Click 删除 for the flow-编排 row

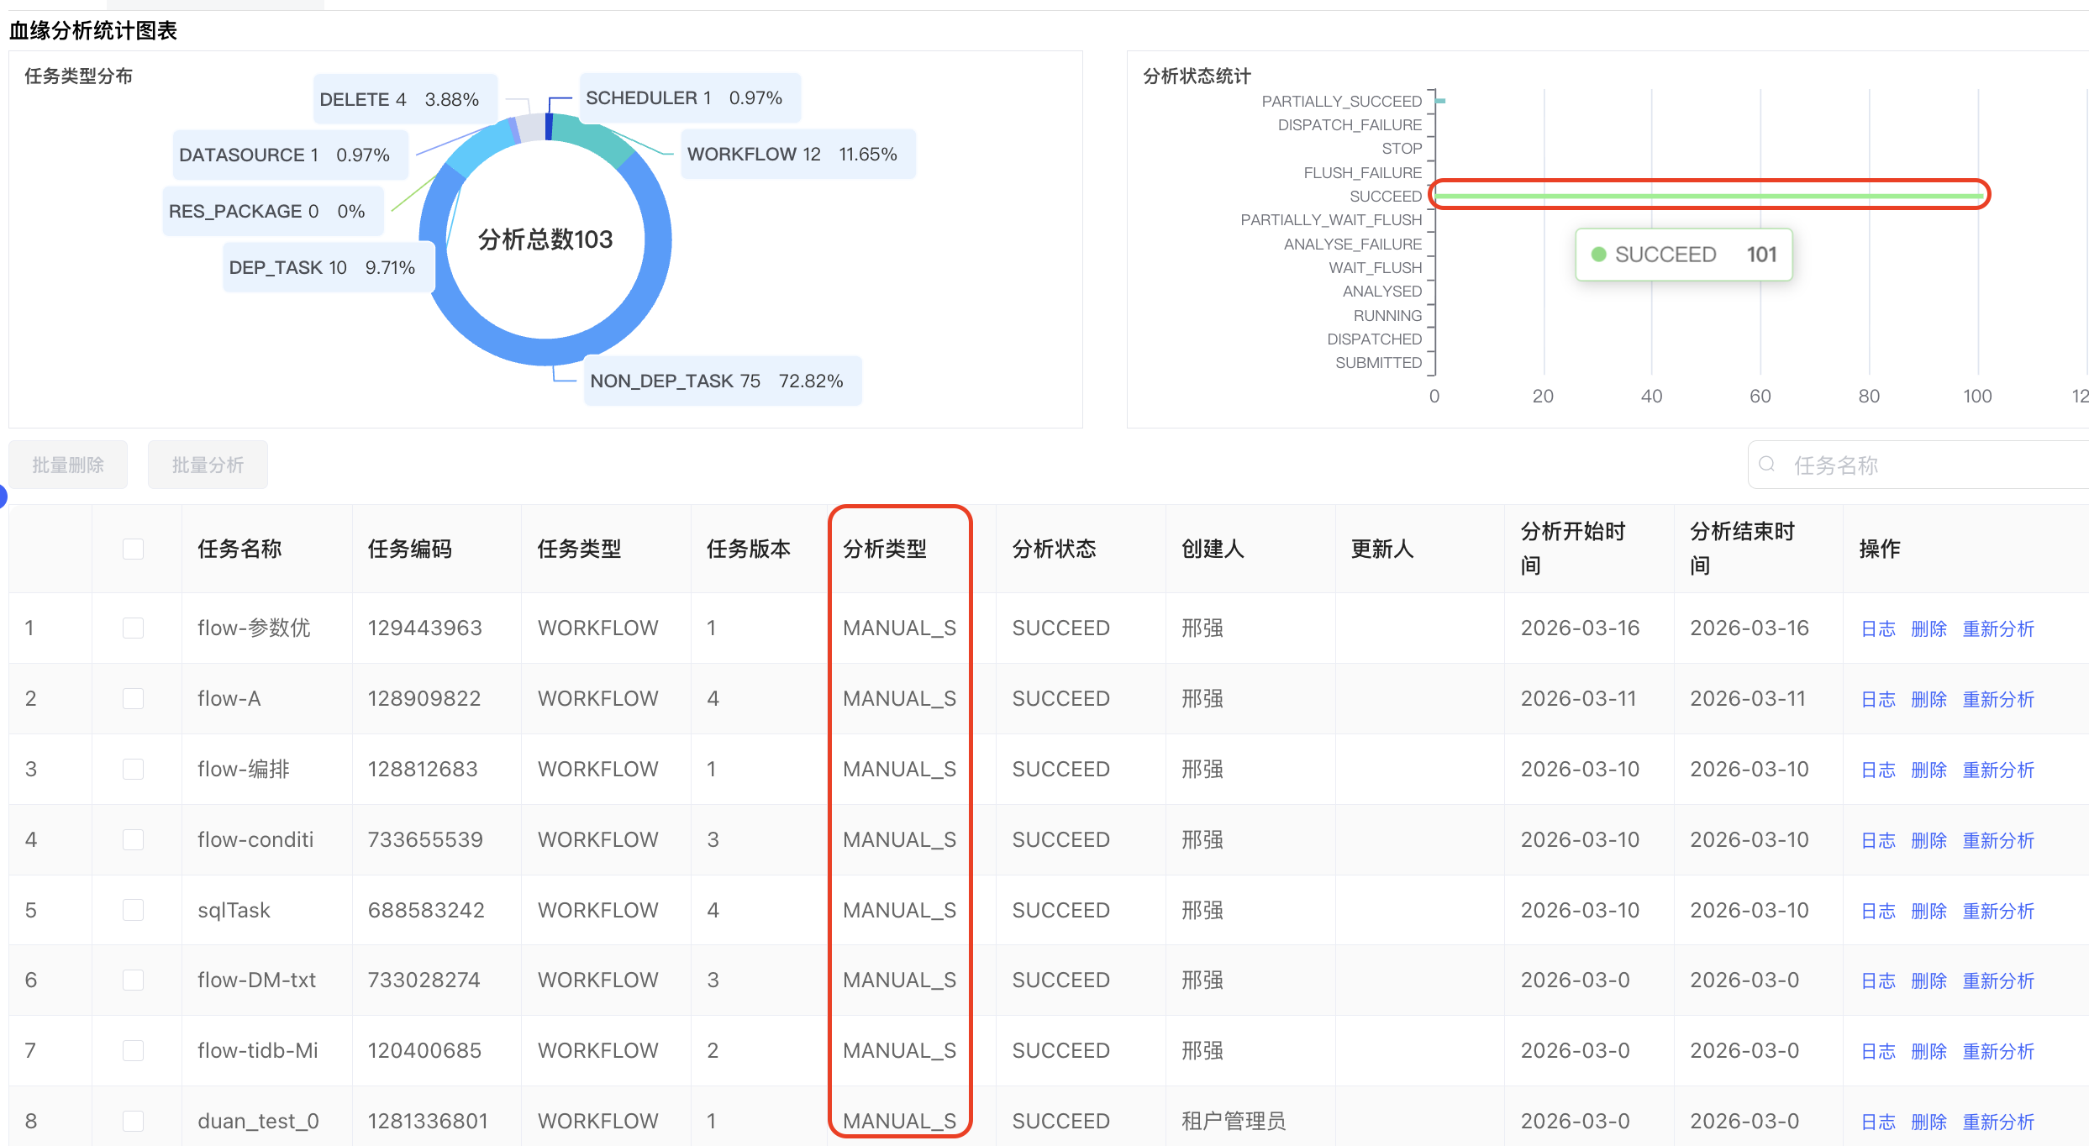point(1929,769)
